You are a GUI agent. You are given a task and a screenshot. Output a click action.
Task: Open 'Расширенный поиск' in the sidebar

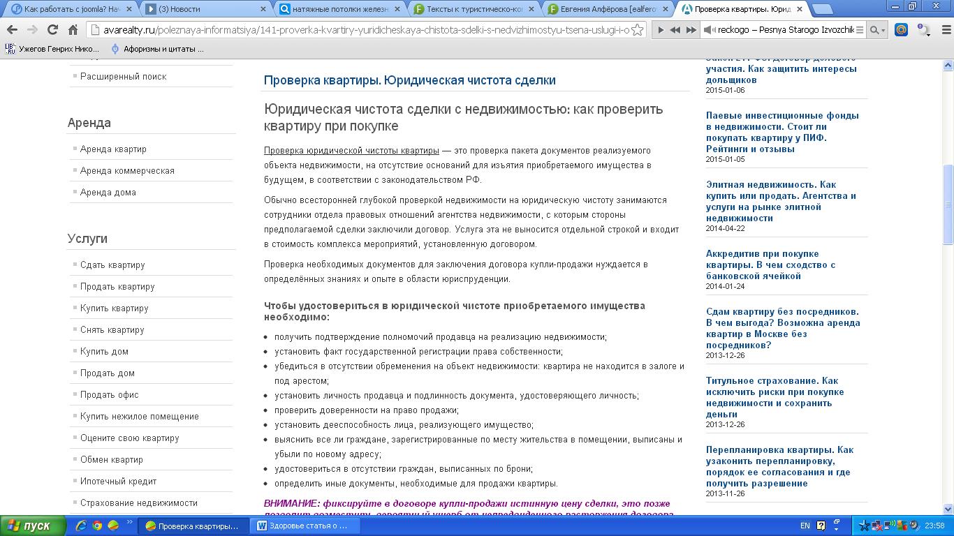pos(123,76)
